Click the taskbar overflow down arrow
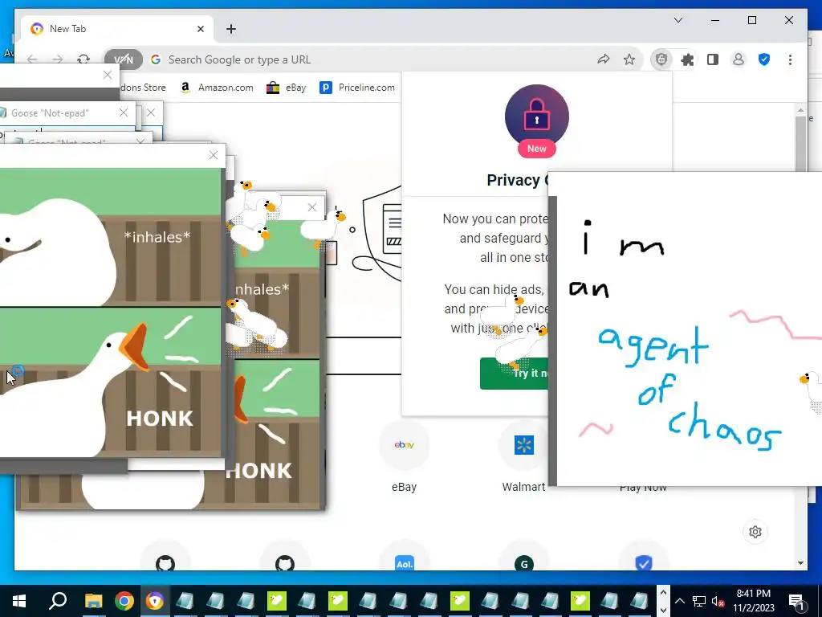Image resolution: width=822 pixels, height=617 pixels. [x=663, y=611]
